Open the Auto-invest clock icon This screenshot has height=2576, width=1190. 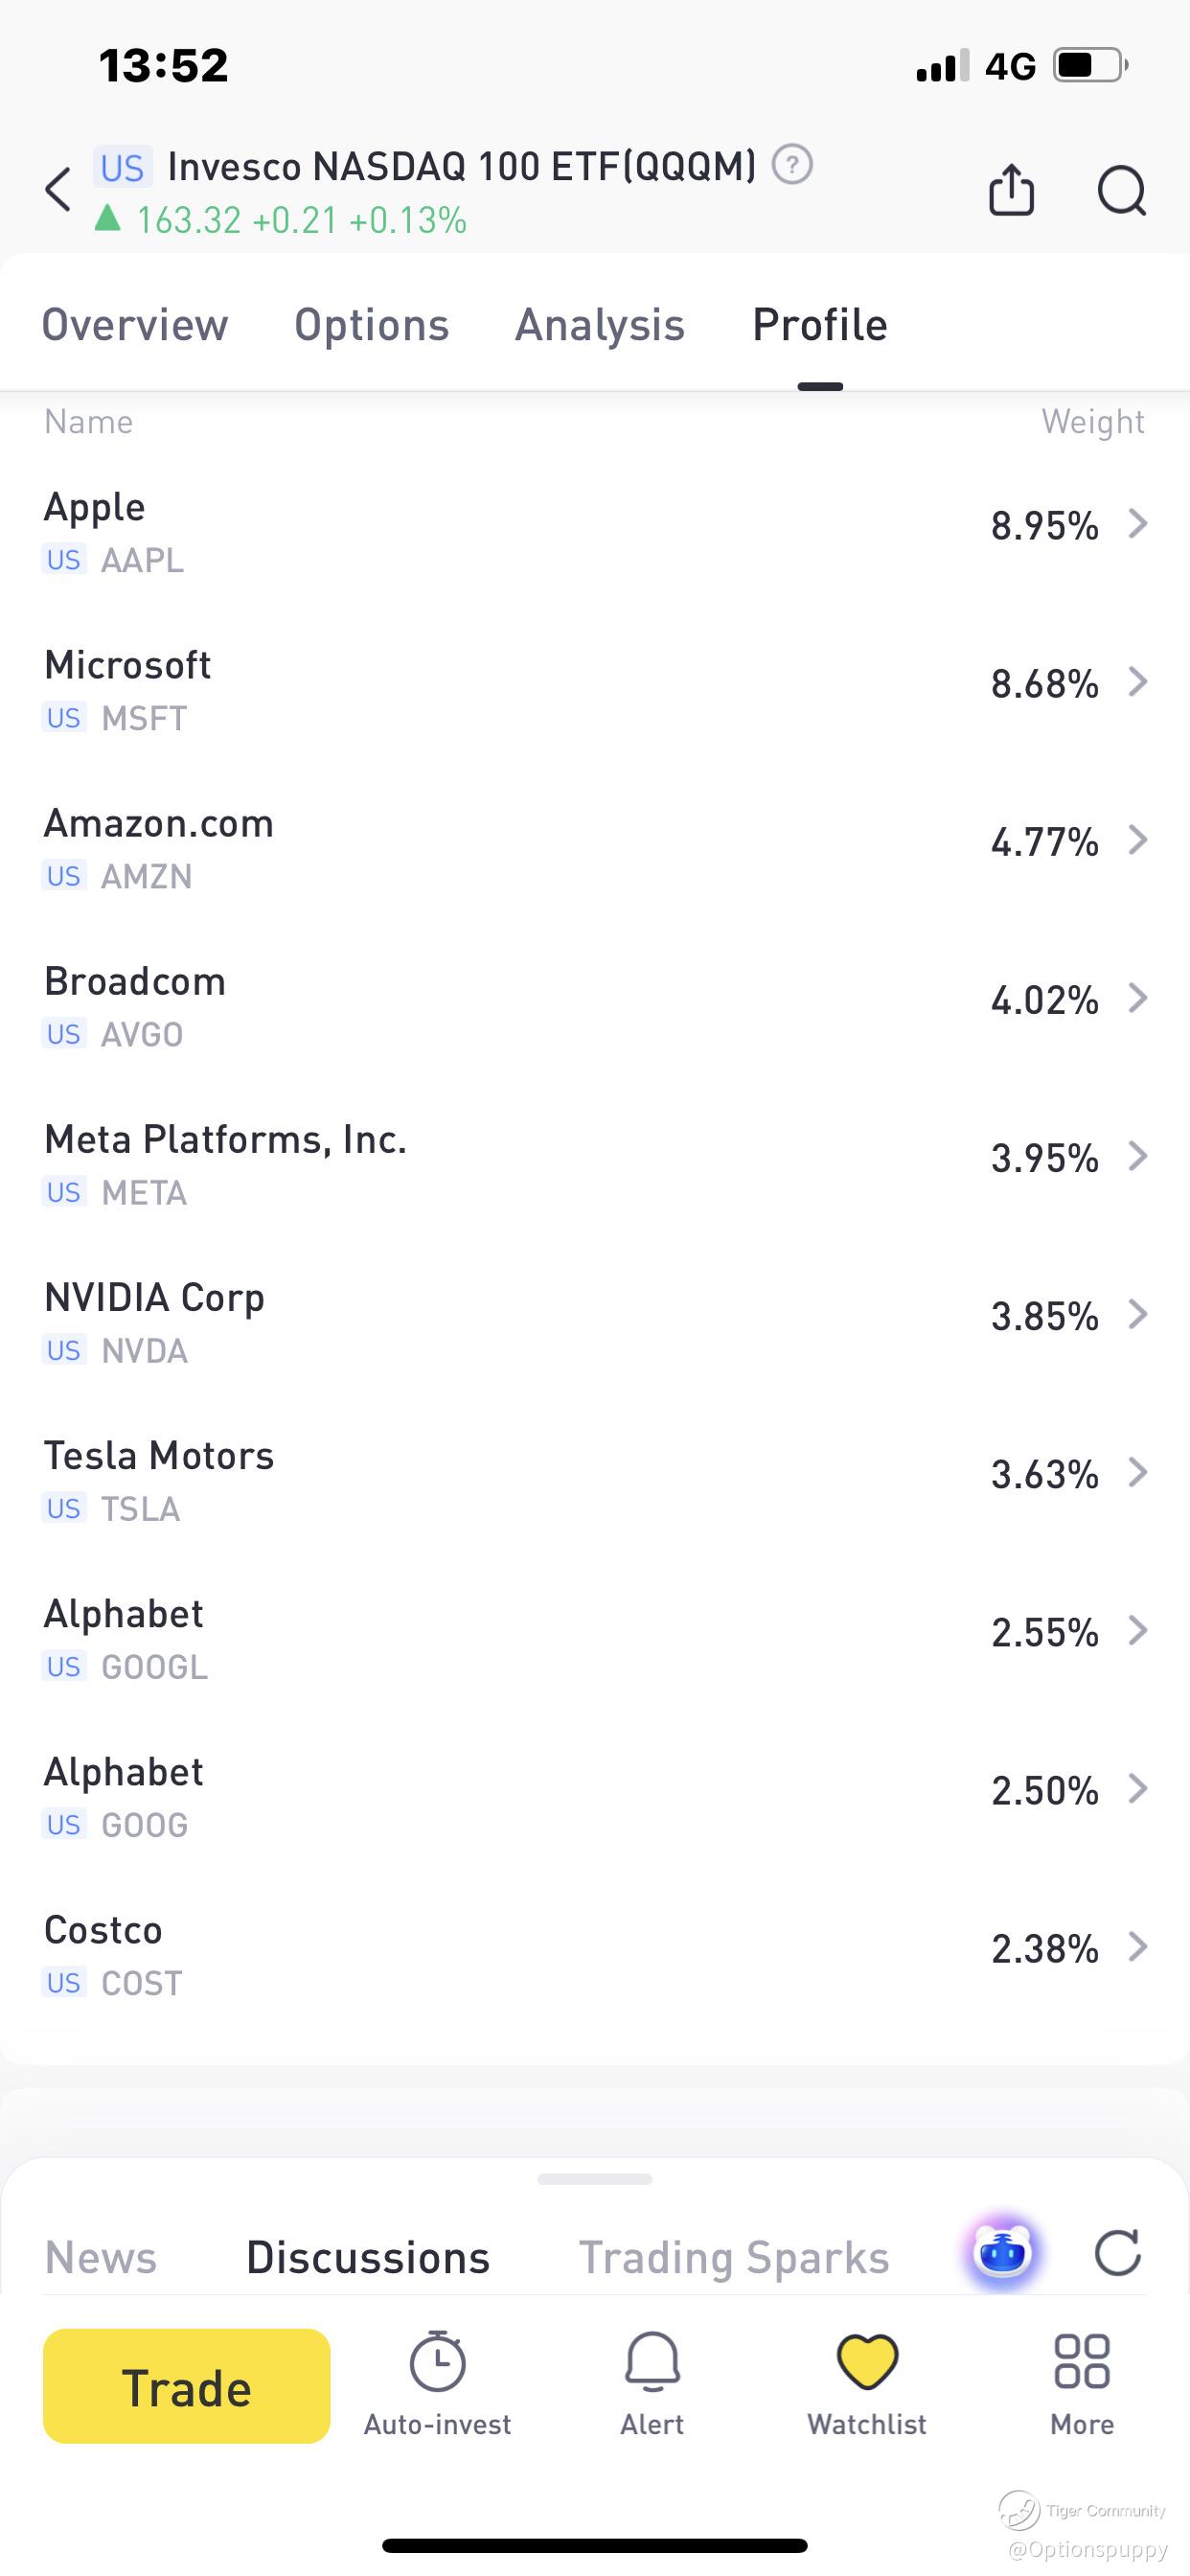pos(437,2363)
